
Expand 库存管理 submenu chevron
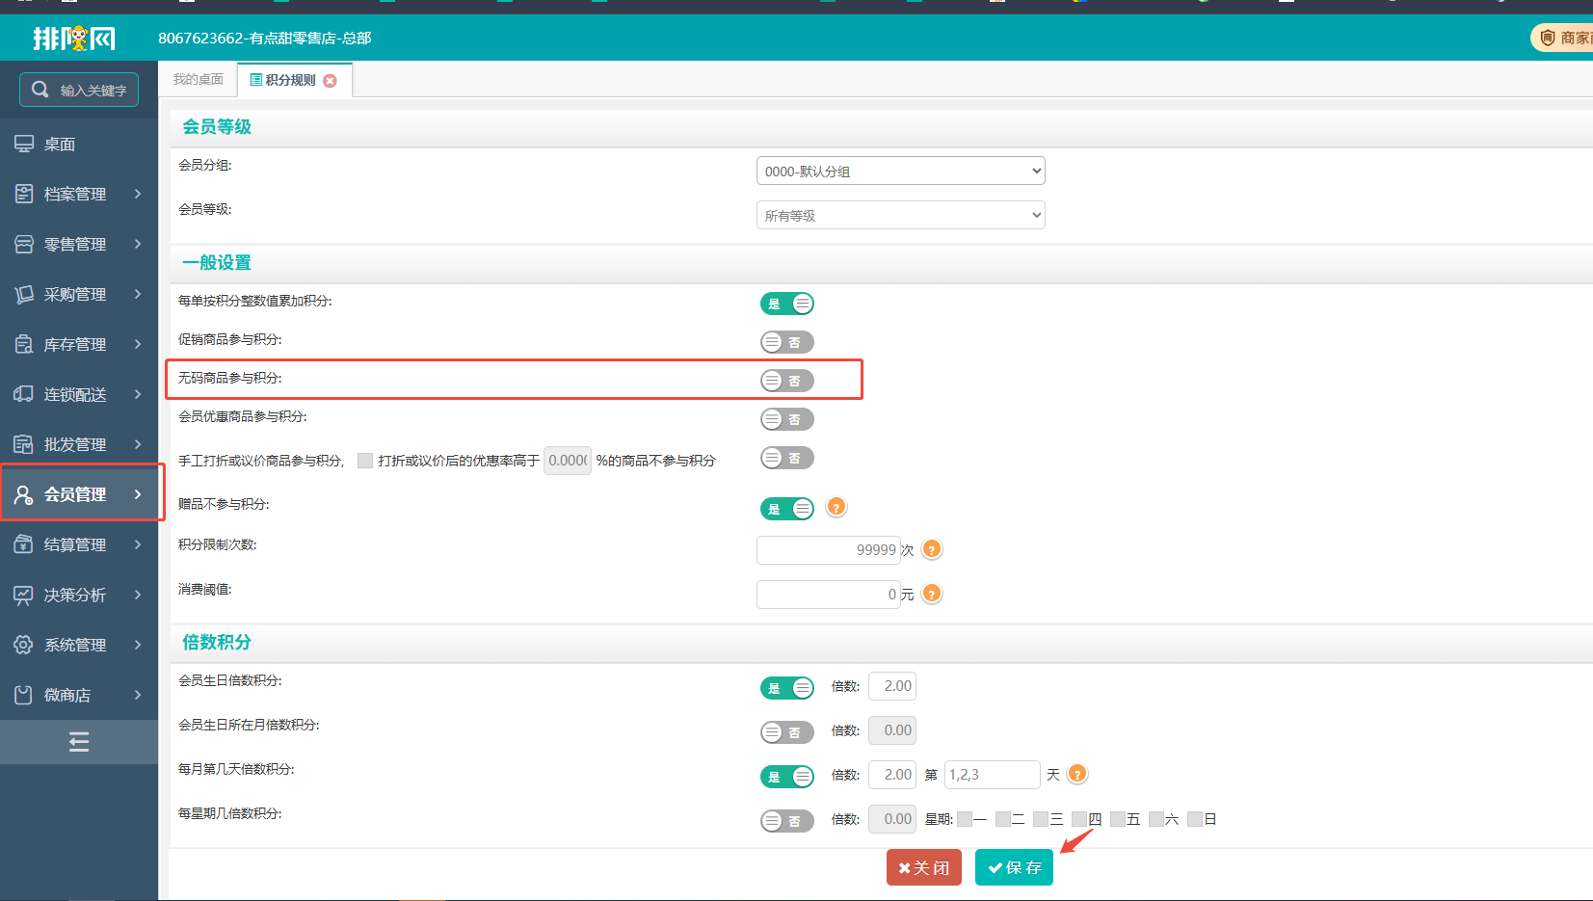click(138, 344)
